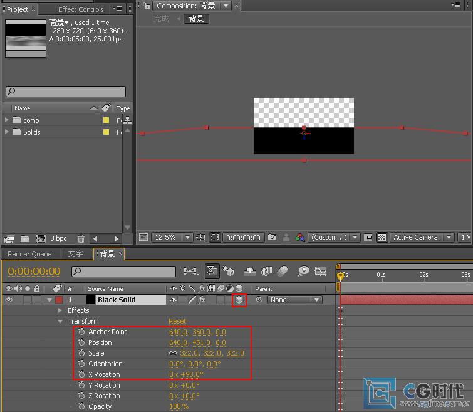Toggle quality switch on Black Solid layer
473x412 pixels.
pyautogui.click(x=192, y=300)
